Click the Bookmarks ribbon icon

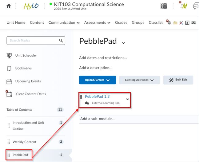click(9, 69)
